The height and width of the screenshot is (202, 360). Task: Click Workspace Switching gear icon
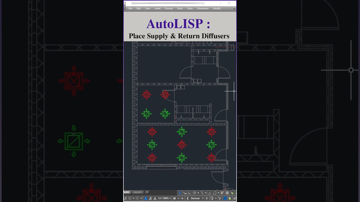pyautogui.click(x=175, y=198)
